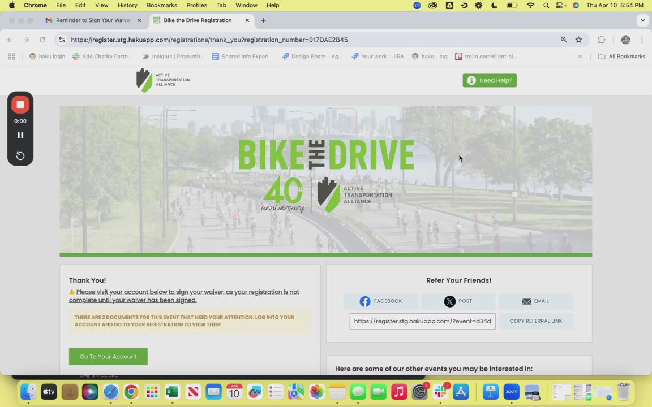Launch Siri from the menu bar
The image size is (652, 407).
(576, 6)
